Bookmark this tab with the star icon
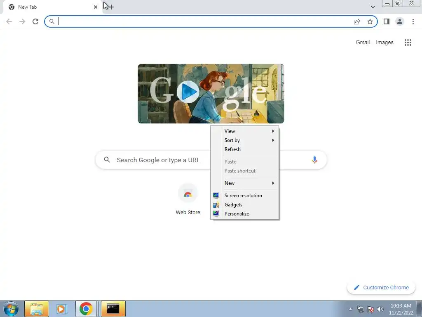The width and height of the screenshot is (422, 317). [370, 21]
